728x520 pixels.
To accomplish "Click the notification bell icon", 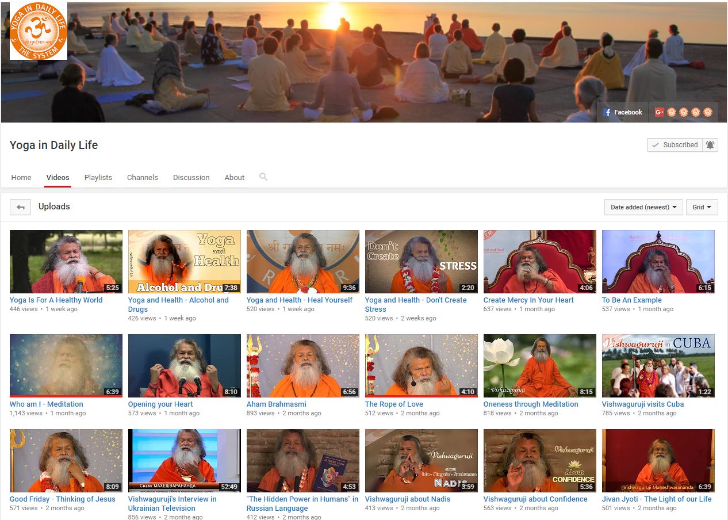I will (x=711, y=145).
